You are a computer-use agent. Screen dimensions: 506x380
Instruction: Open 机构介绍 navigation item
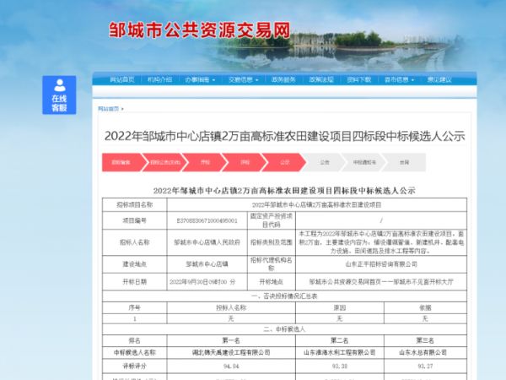click(159, 79)
